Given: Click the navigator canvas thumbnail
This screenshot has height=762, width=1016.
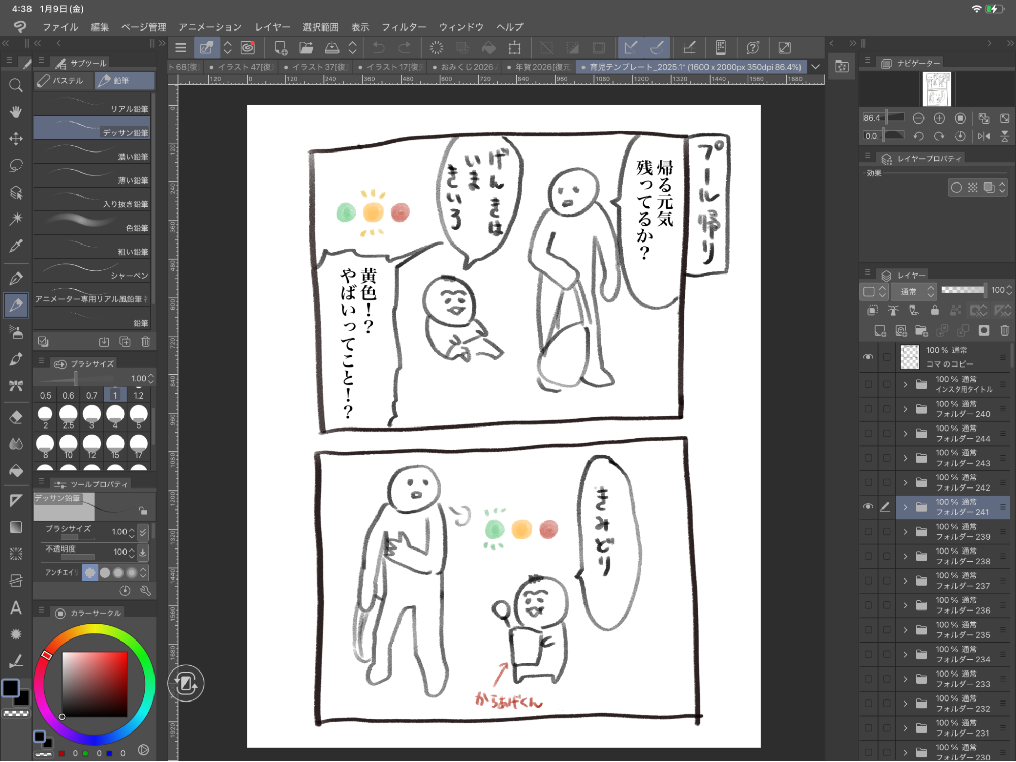Looking at the screenshot, I should [937, 88].
